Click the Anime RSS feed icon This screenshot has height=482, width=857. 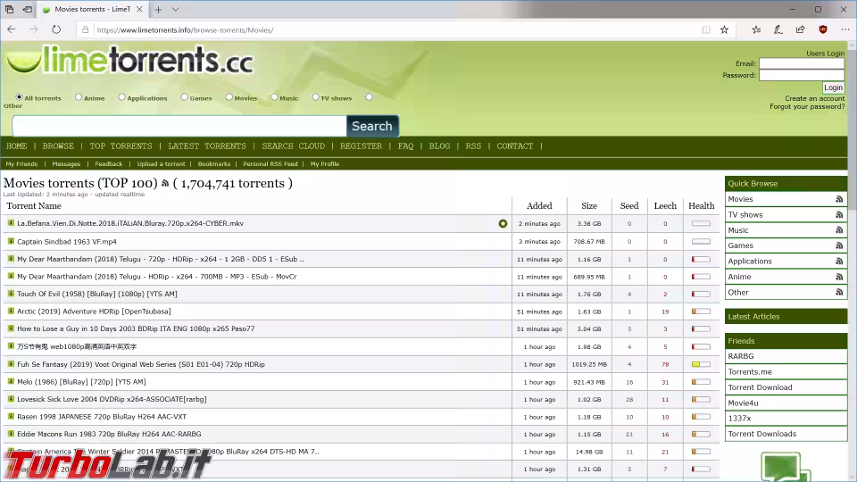(x=839, y=277)
